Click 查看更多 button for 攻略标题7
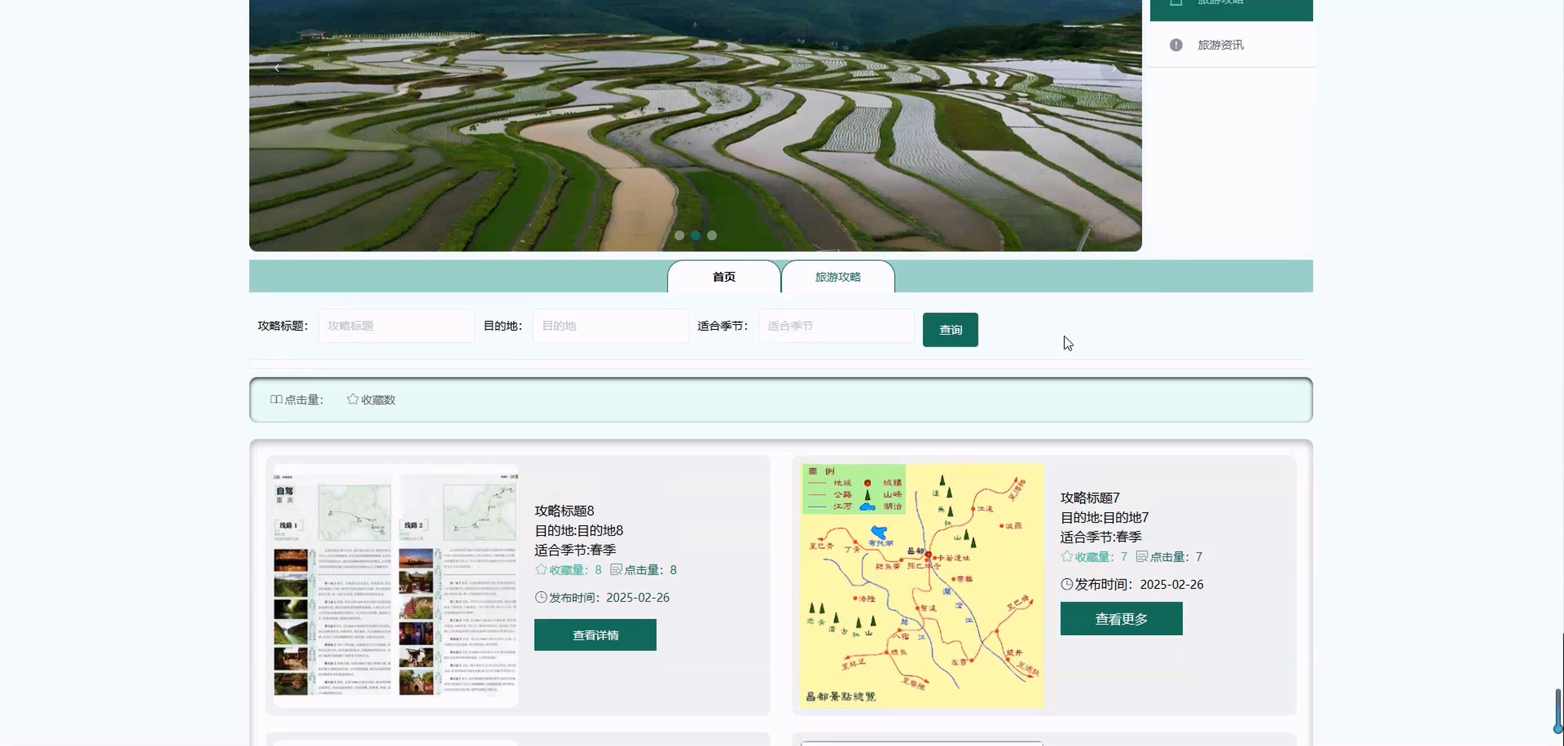1564x746 pixels. (1121, 618)
